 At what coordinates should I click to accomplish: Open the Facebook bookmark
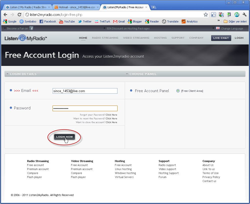(x=48, y=21)
